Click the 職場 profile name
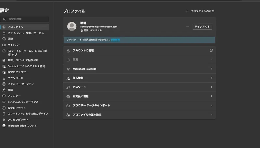 pos(83,23)
